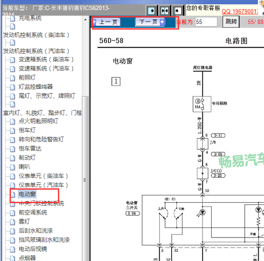Click the 56D-58 page code heading
Screen dimensions: 264x261
[x=111, y=41]
